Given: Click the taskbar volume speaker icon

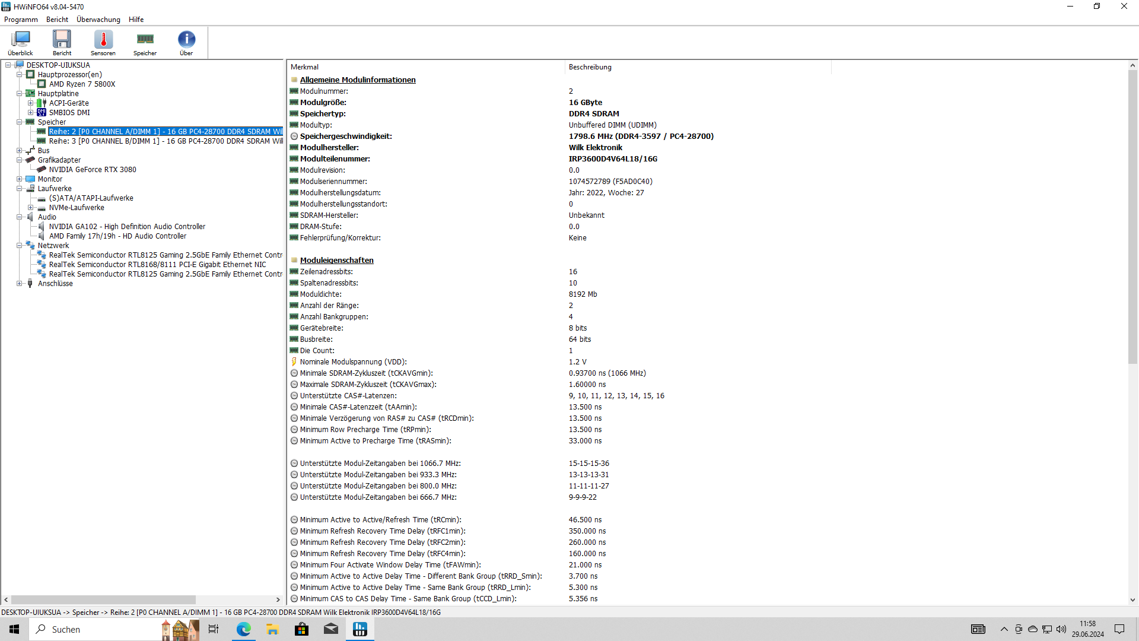Looking at the screenshot, I should (1061, 629).
